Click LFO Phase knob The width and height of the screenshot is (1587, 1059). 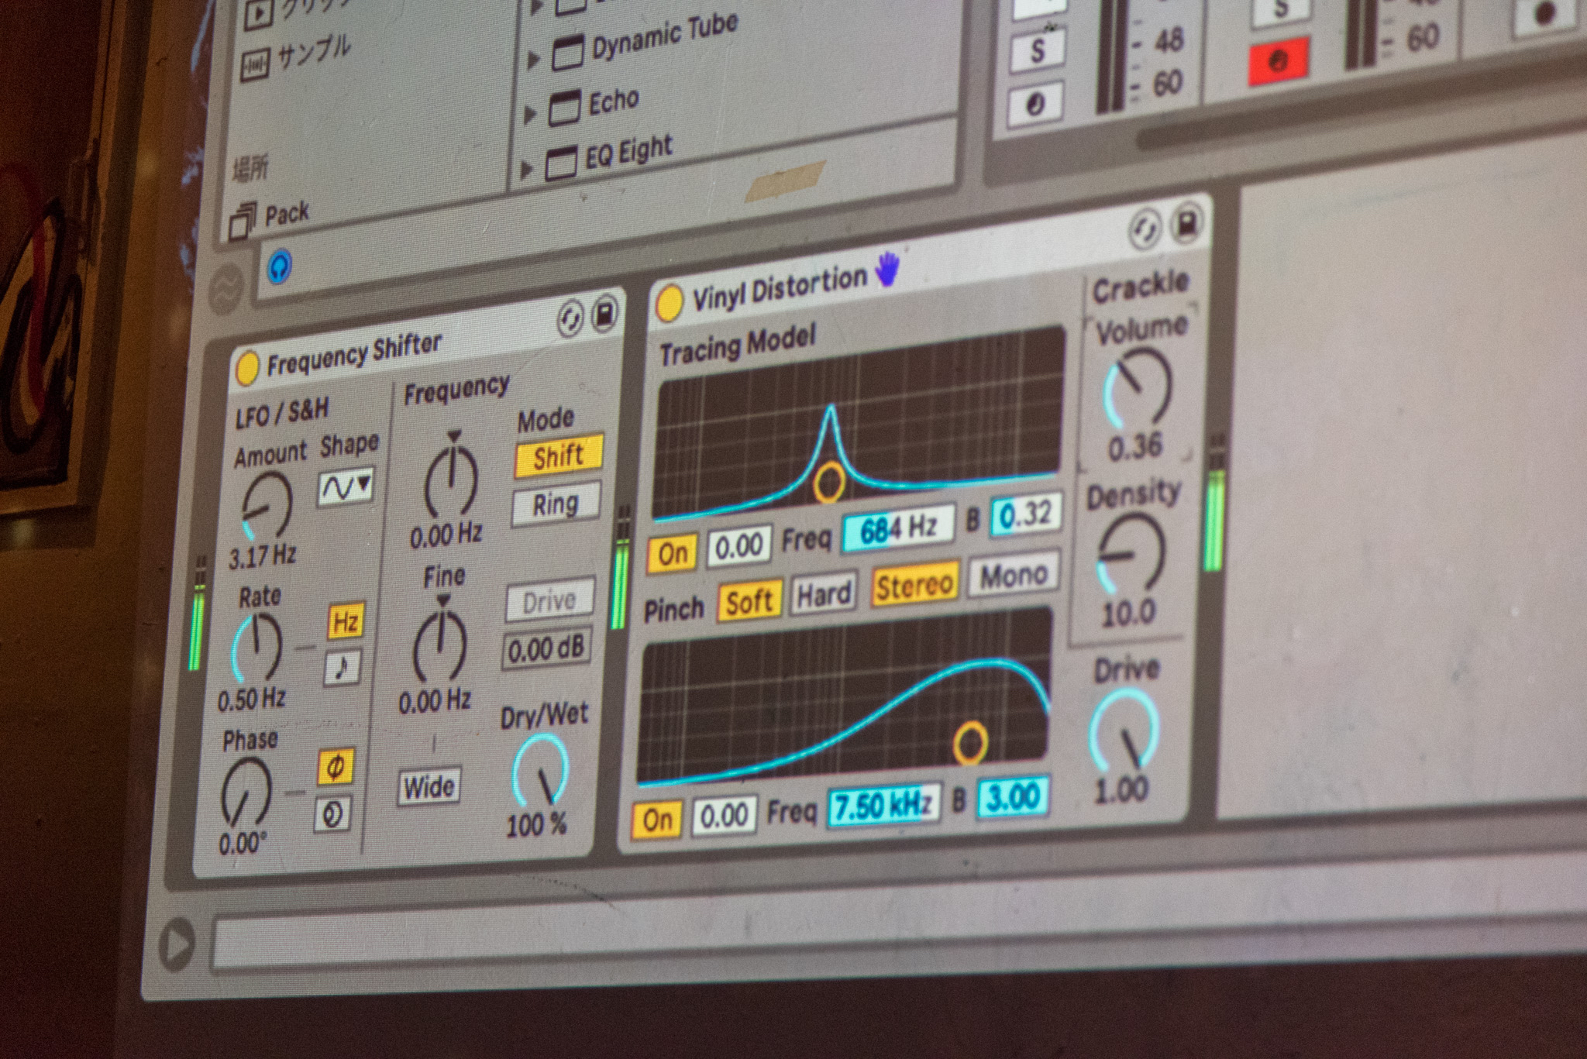[246, 793]
